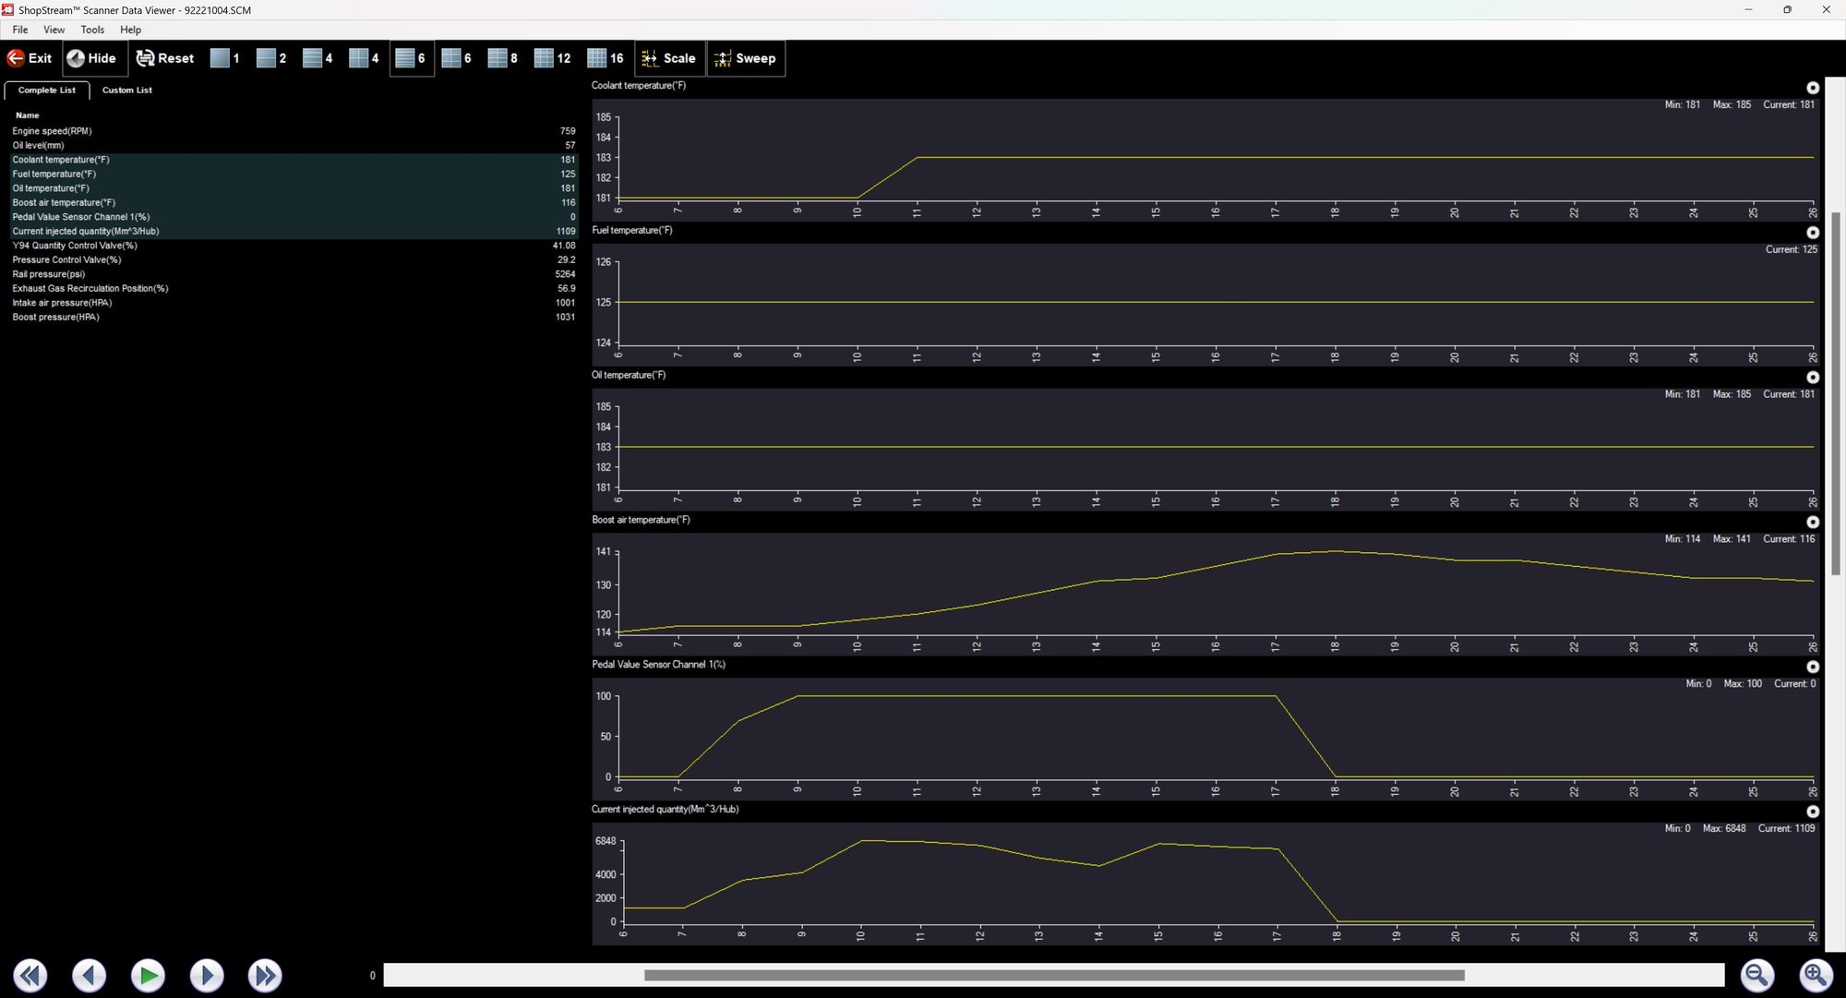
Task: Click the zoom out magnifier icon
Action: click(1756, 975)
